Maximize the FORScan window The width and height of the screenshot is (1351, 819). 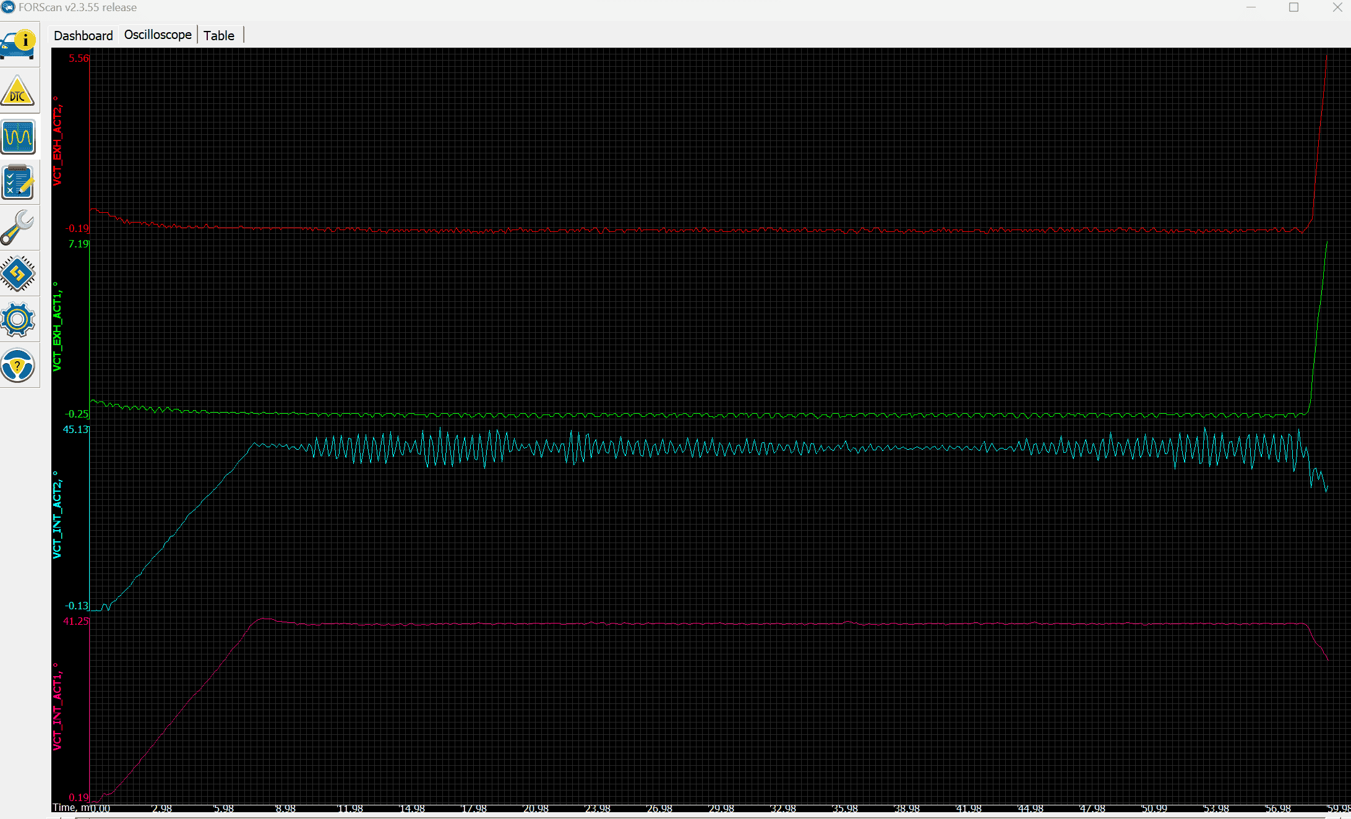tap(1293, 7)
